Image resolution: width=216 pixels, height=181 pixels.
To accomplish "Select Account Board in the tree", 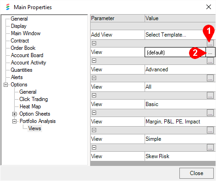I will pos(27,55).
